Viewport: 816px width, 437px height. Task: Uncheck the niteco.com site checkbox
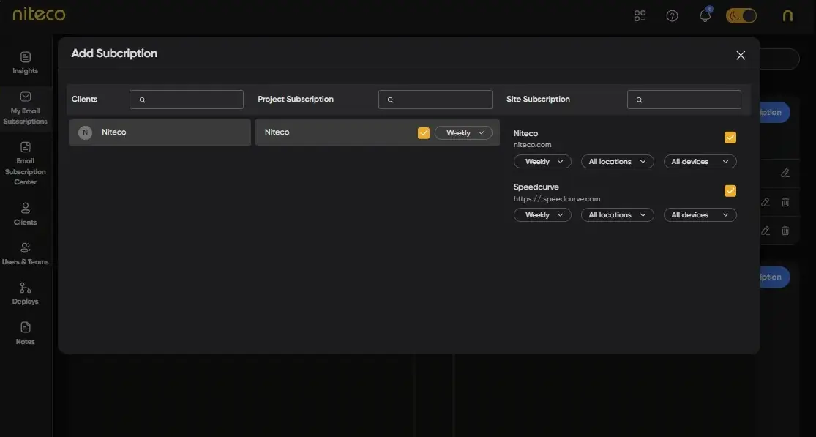coord(730,138)
